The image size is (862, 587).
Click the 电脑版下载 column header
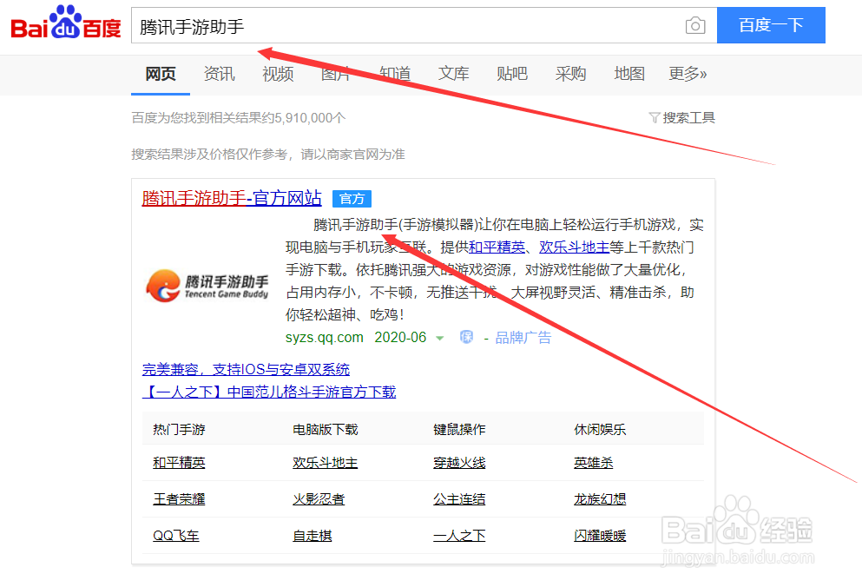(326, 429)
